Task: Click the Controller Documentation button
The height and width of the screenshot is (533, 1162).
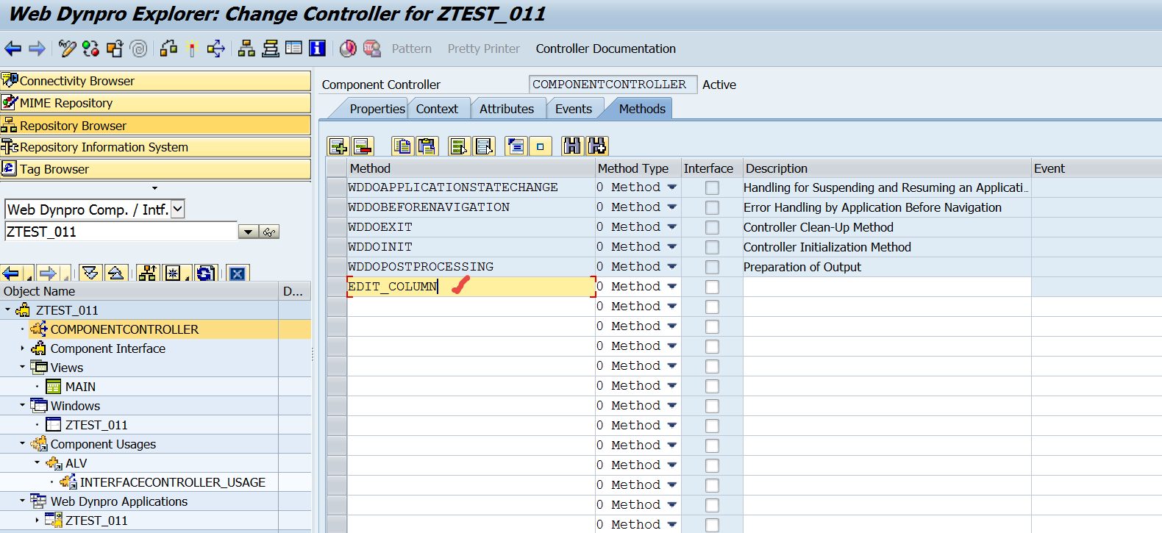Action: point(605,49)
